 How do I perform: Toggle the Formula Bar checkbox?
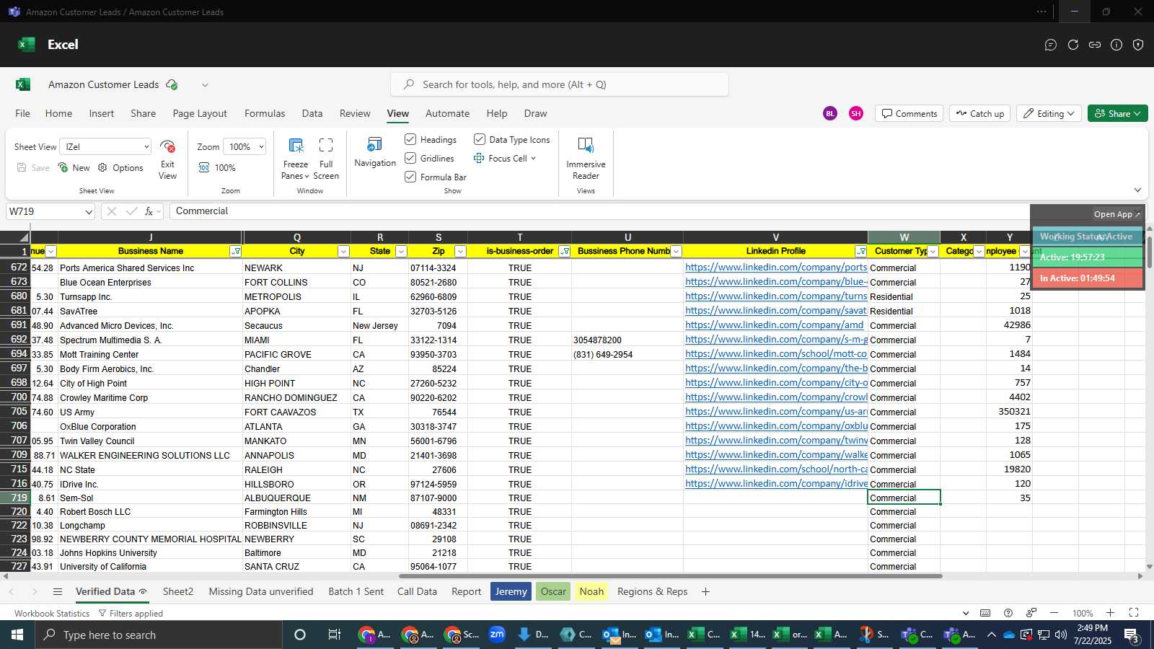pos(410,177)
